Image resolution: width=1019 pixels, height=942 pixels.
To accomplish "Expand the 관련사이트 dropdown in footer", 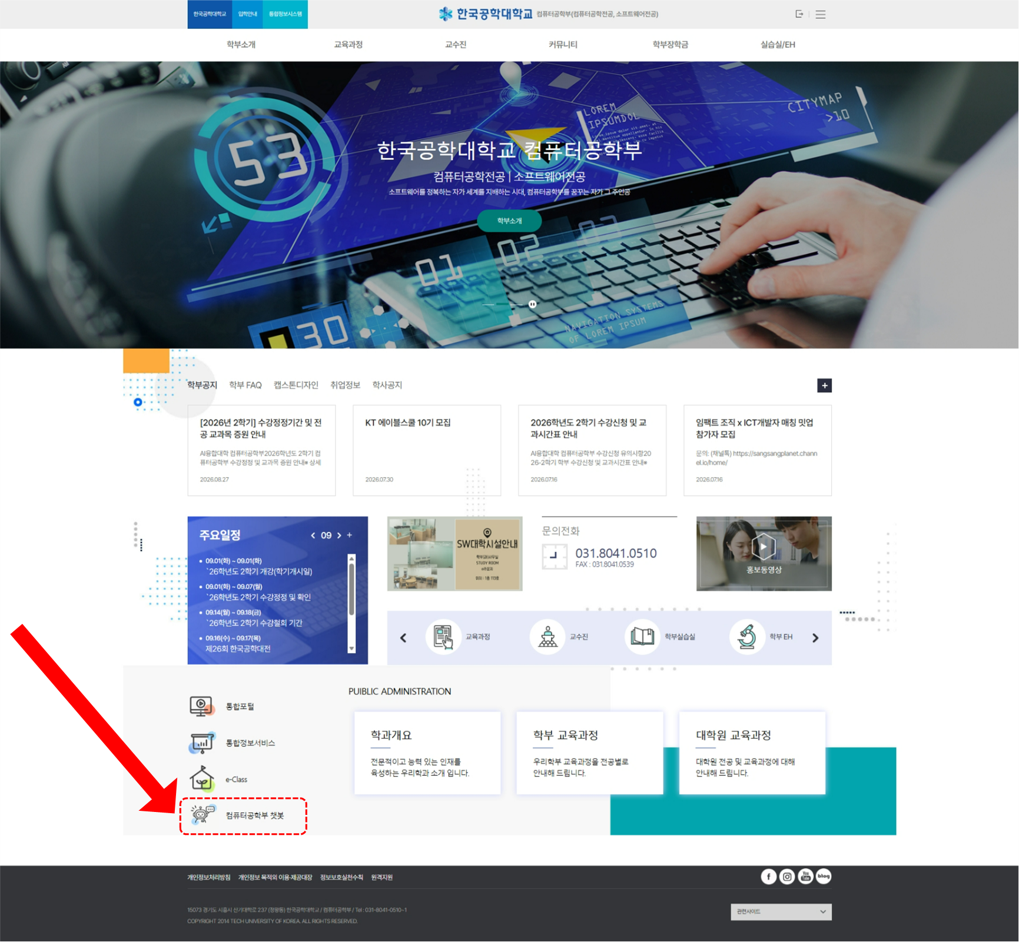I will pyautogui.click(x=781, y=912).
